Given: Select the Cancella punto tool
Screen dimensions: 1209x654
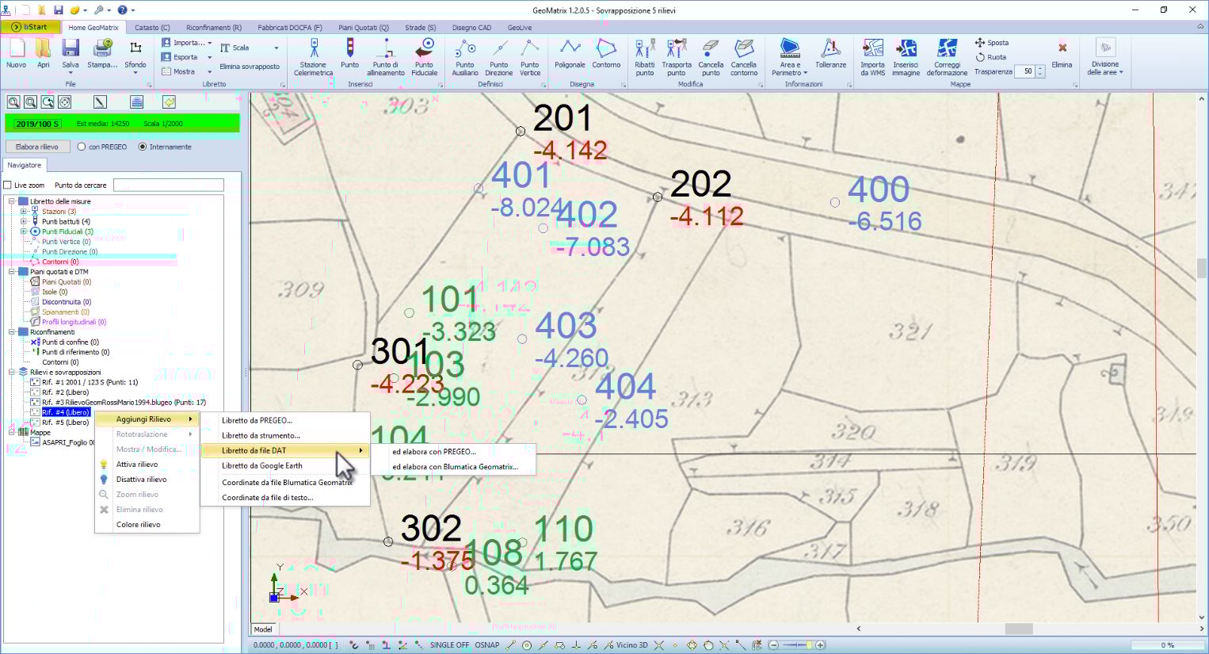Looking at the screenshot, I should [x=711, y=55].
